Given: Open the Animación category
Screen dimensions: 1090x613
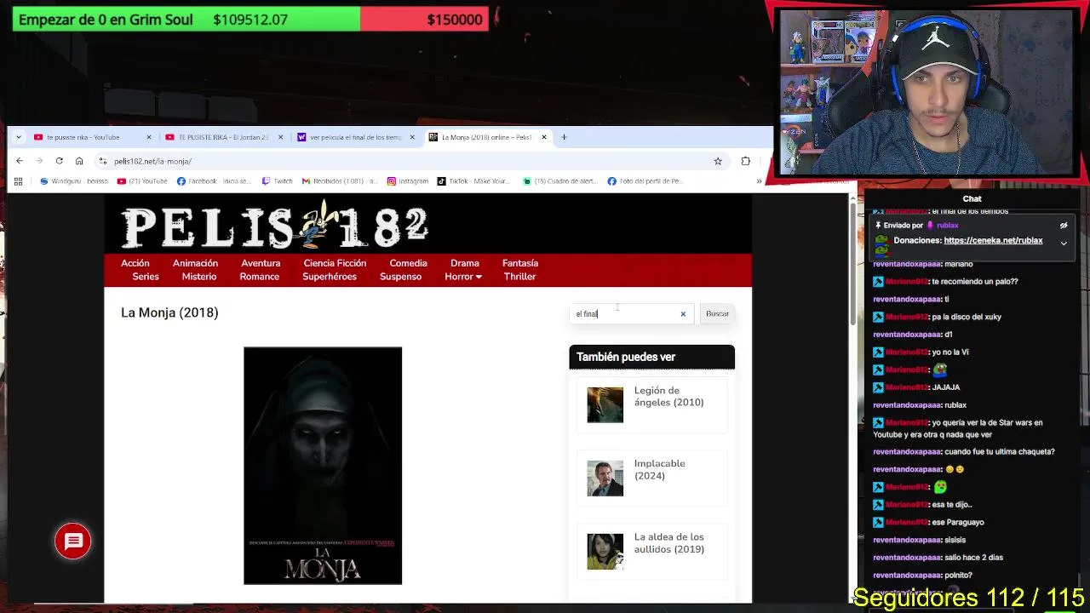Looking at the screenshot, I should click(x=195, y=263).
